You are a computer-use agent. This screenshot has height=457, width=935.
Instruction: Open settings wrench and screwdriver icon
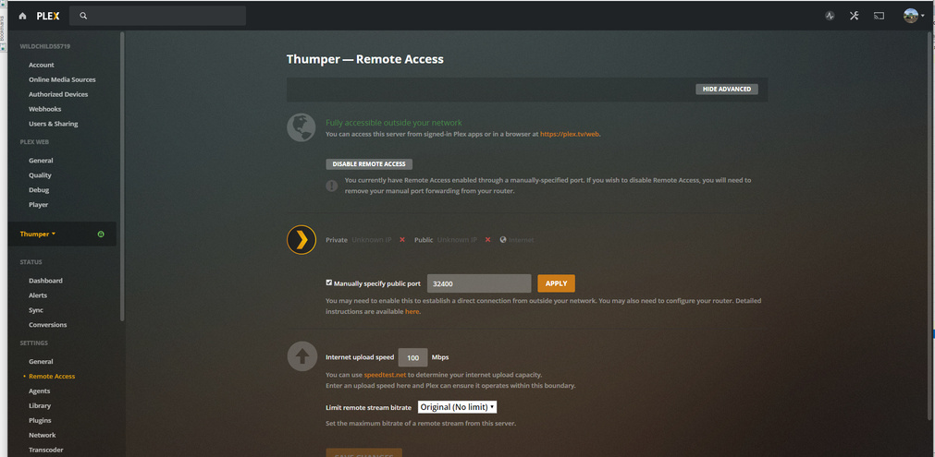[854, 16]
